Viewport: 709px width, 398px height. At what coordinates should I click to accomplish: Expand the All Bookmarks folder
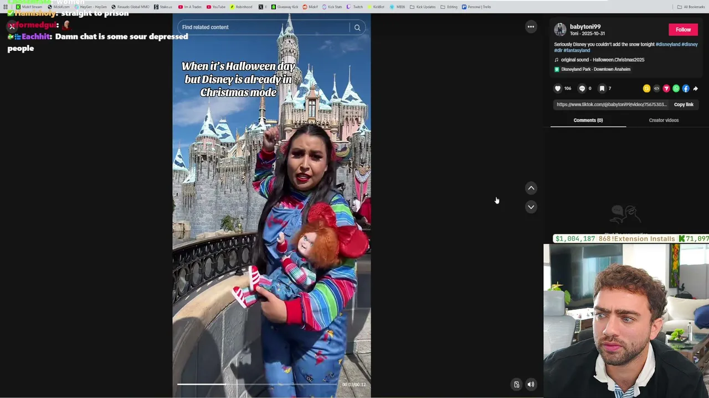point(691,7)
